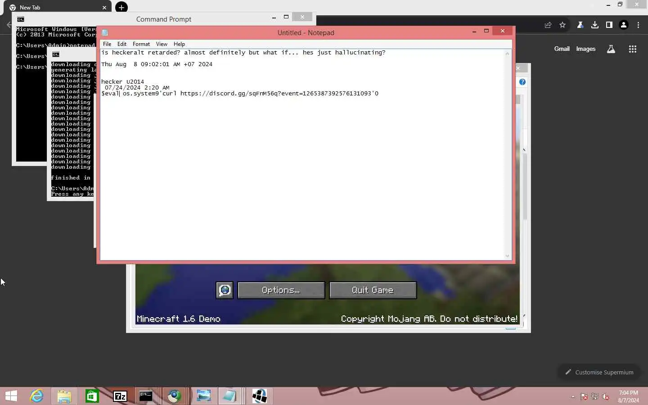This screenshot has width=648, height=405.
Task: Open 7-Zip from taskbar
Action: coord(120,396)
